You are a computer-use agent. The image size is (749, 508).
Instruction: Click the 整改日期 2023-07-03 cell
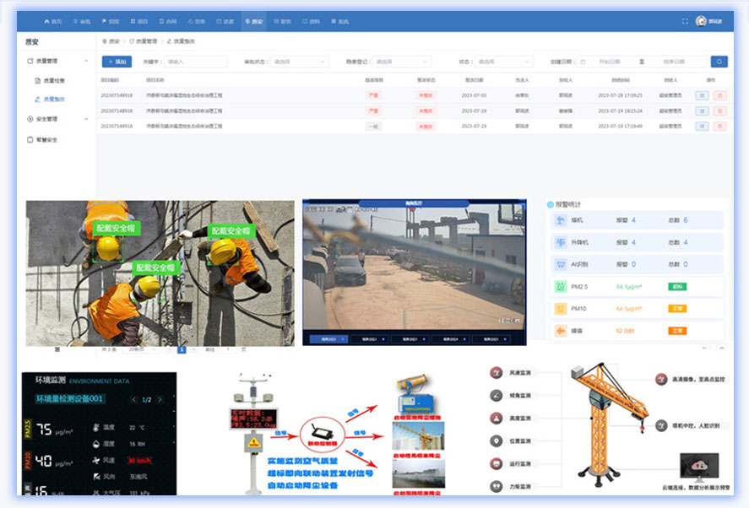pyautogui.click(x=474, y=95)
